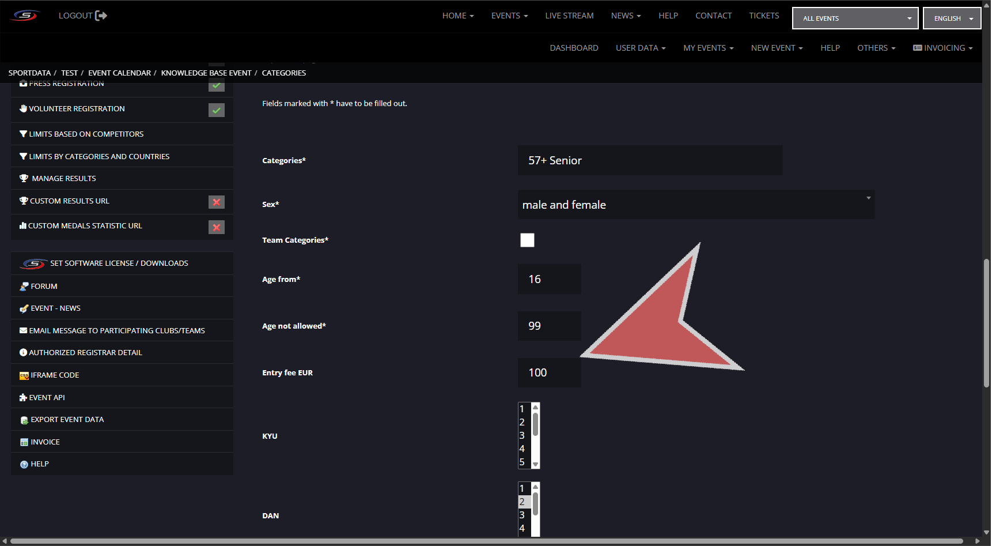This screenshot has width=992, height=546.
Task: Open the All Events dropdown
Action: [855, 18]
